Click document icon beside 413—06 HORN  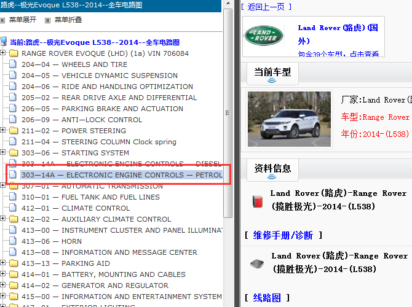point(13,241)
